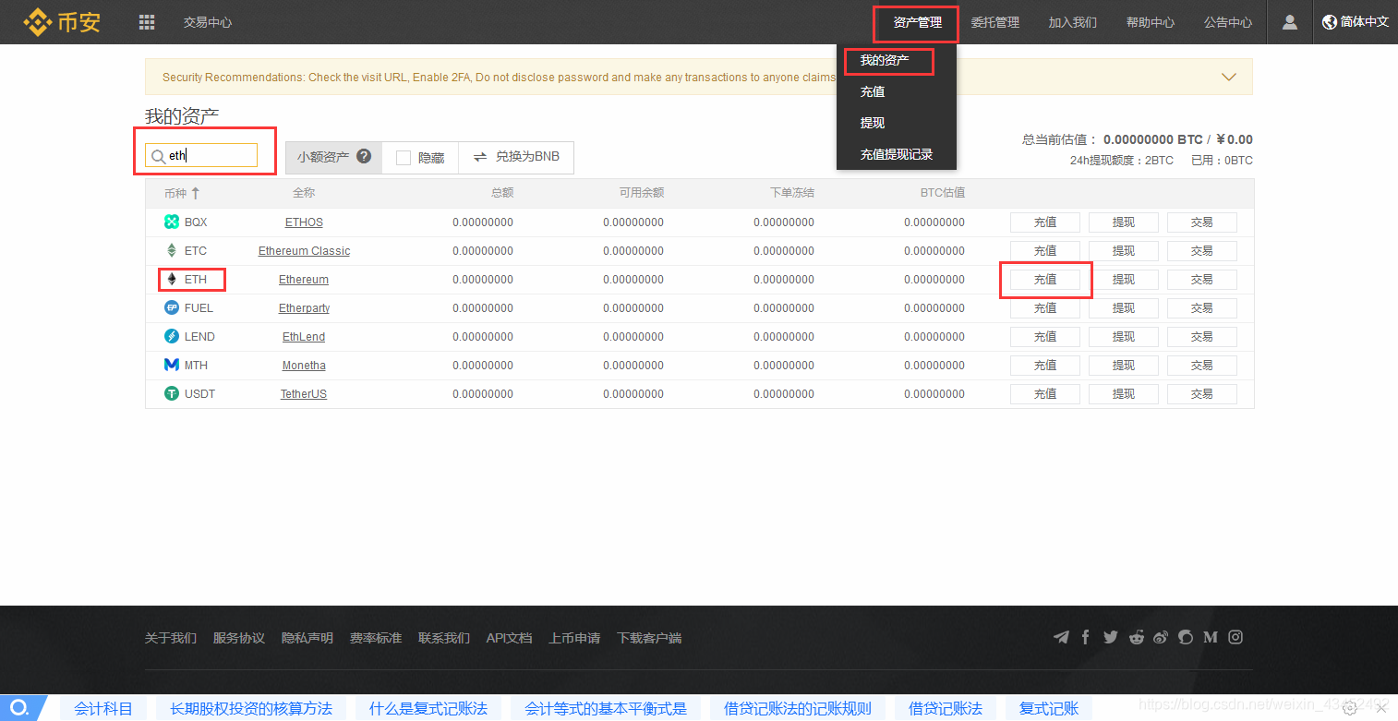
Task: Open the Twitter footer icon
Action: tap(1110, 637)
